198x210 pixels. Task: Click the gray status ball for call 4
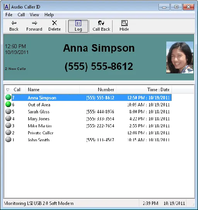click(x=8, y=118)
